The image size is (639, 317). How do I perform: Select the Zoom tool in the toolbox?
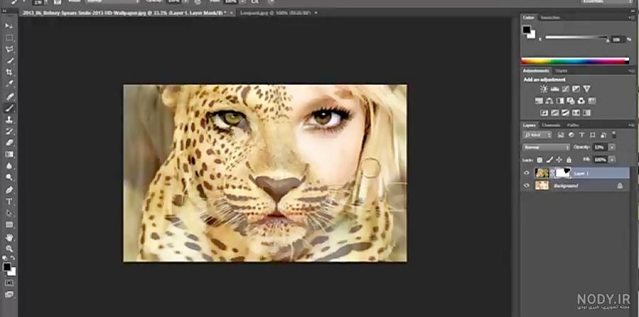click(9, 249)
